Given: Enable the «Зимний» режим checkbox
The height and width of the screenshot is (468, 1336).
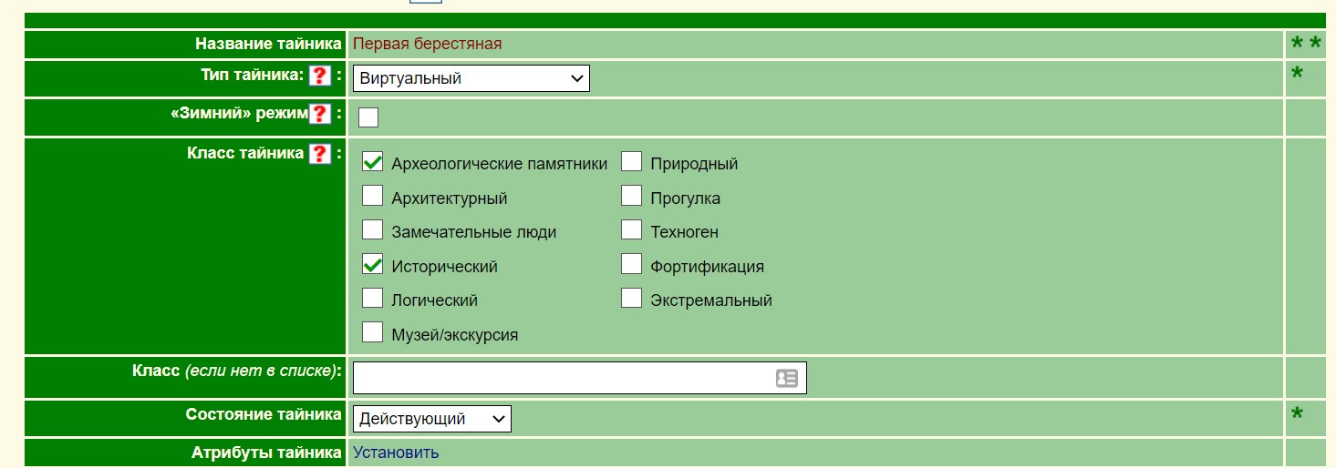Looking at the screenshot, I should (368, 117).
